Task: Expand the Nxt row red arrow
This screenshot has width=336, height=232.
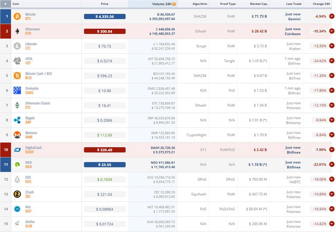Action: (x=332, y=209)
